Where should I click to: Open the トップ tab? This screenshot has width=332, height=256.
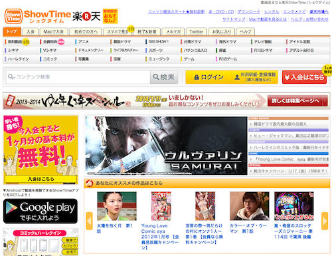(x=12, y=31)
